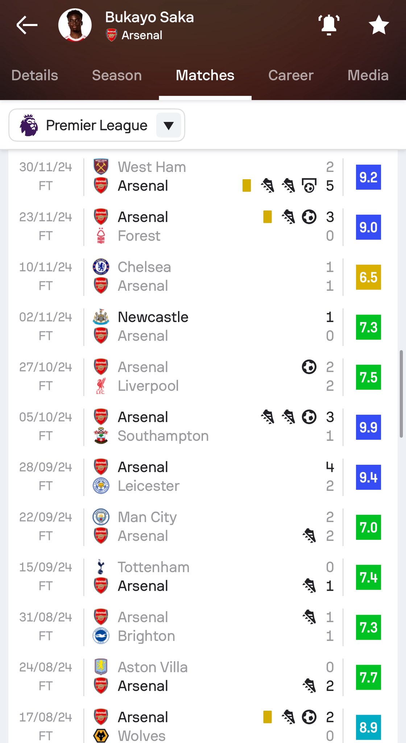406x743 pixels.
Task: Open Bukayo Saka's profile photo
Action: click(75, 25)
